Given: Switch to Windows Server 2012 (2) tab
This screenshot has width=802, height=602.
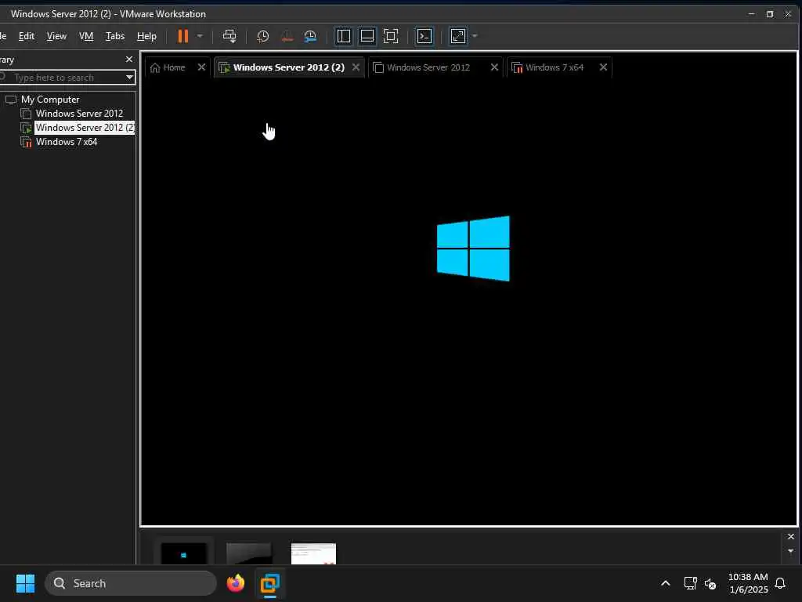Looking at the screenshot, I should [288, 67].
